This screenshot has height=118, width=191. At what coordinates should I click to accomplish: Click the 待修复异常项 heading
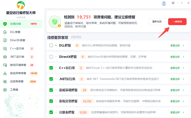tap(58, 37)
